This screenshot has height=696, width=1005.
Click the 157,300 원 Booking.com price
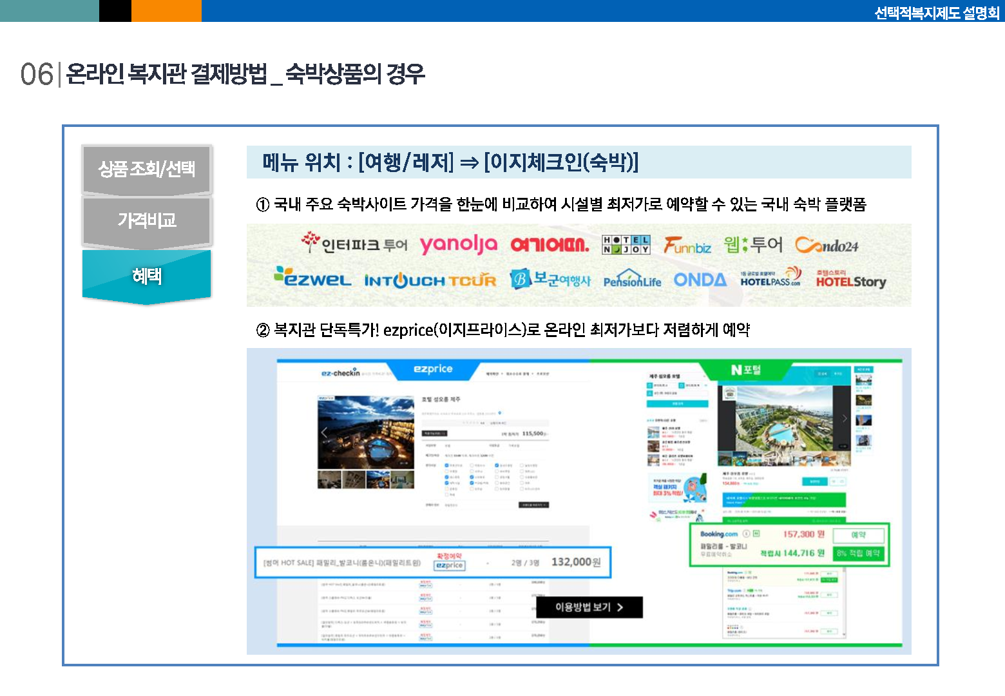803,534
